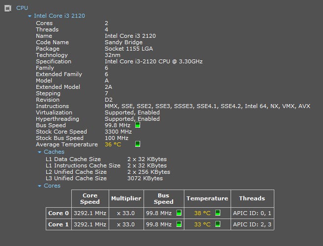Click the Sandy Bridge code name value
323x246 pixels.
coord(123,42)
